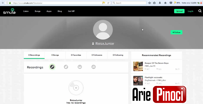Open the Apps menu item
This screenshot has width=203, height=104.
pyautogui.click(x=49, y=11)
